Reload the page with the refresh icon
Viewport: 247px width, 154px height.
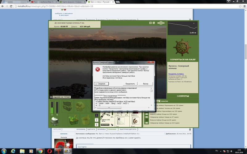(11, 6)
